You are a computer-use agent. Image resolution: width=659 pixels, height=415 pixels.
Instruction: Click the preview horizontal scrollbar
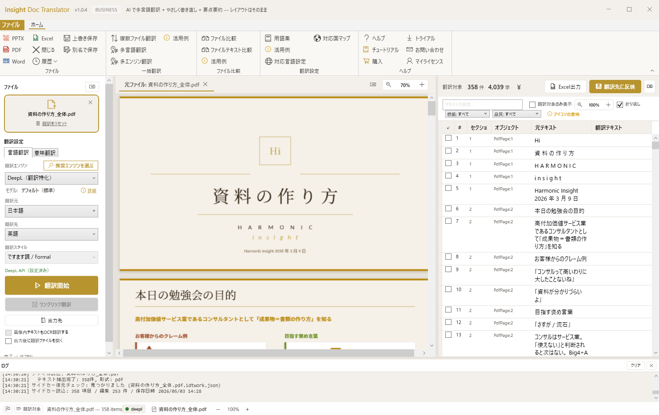coord(268,353)
